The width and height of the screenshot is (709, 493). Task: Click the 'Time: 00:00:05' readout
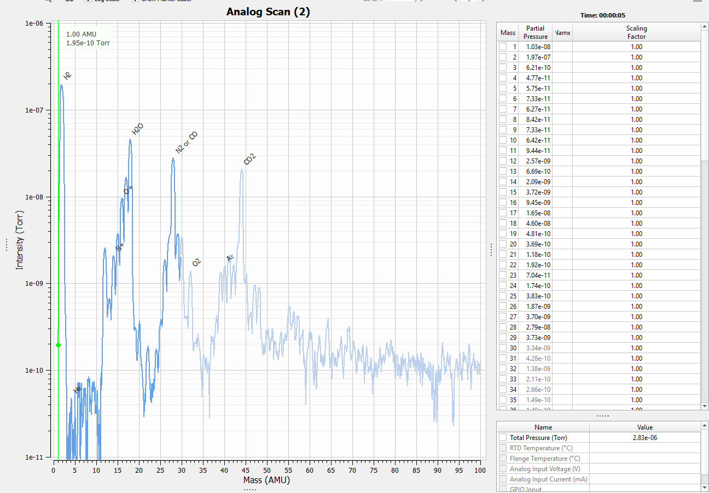point(603,15)
